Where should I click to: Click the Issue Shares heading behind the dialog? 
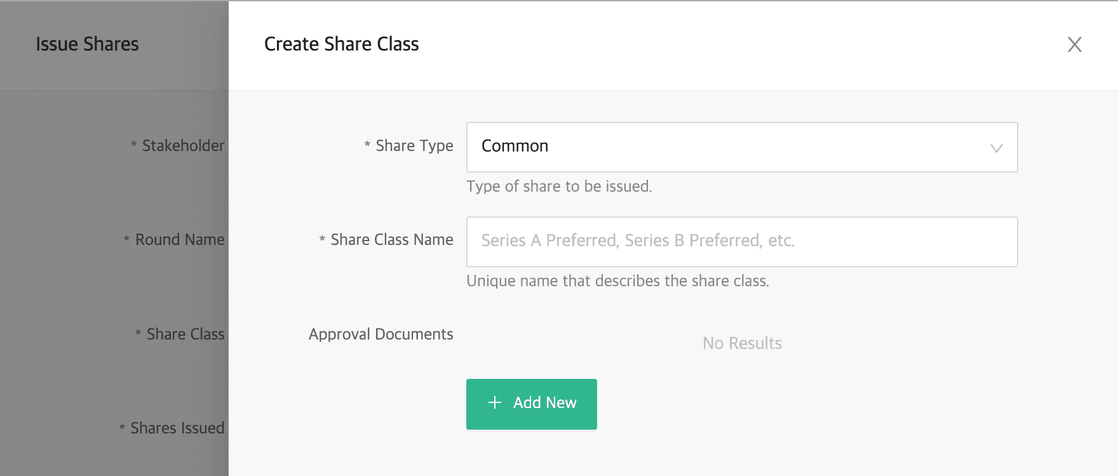click(87, 44)
